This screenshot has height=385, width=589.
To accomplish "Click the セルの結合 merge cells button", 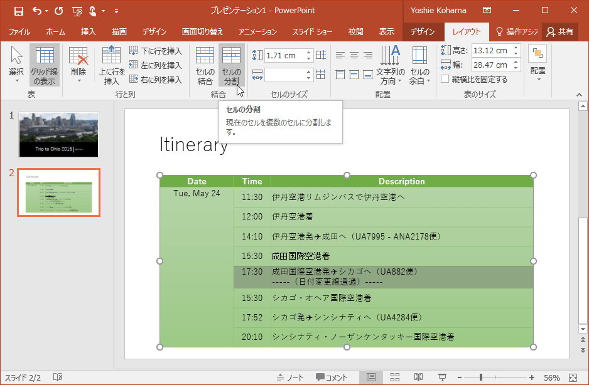I will [205, 65].
